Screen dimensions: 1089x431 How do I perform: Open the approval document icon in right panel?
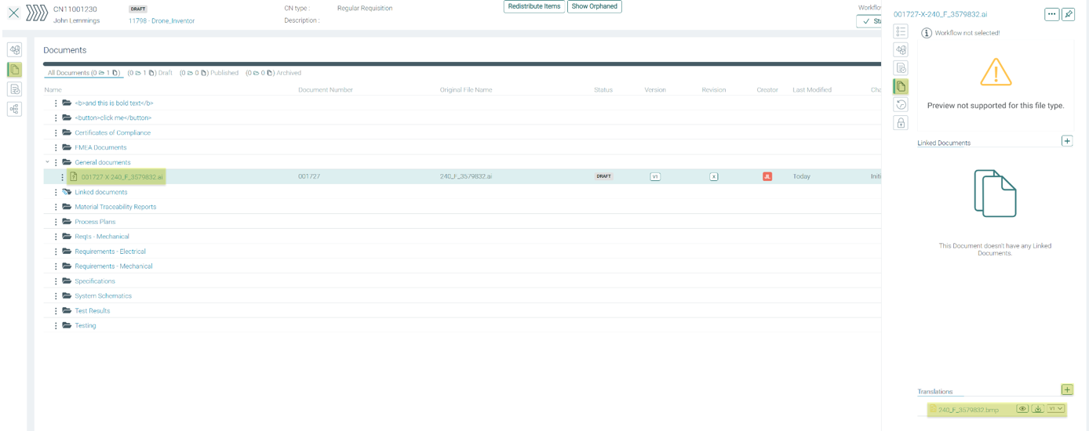pos(901,68)
